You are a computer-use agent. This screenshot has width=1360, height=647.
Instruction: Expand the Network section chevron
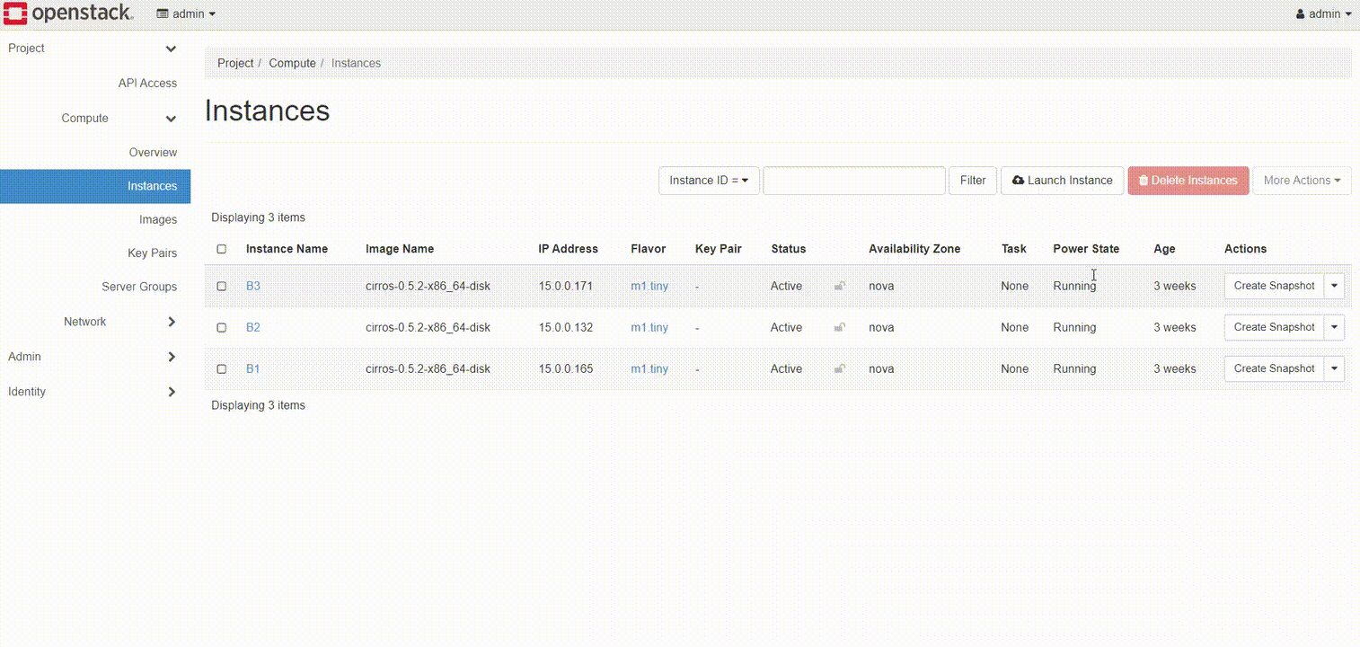point(172,322)
